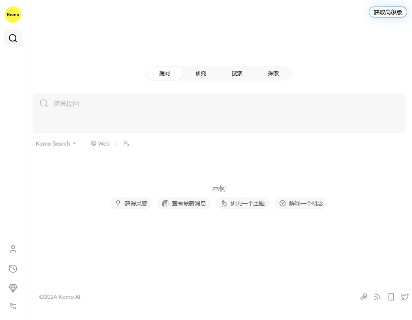Toggle the Web source option
The image size is (412, 320).
pos(100,144)
